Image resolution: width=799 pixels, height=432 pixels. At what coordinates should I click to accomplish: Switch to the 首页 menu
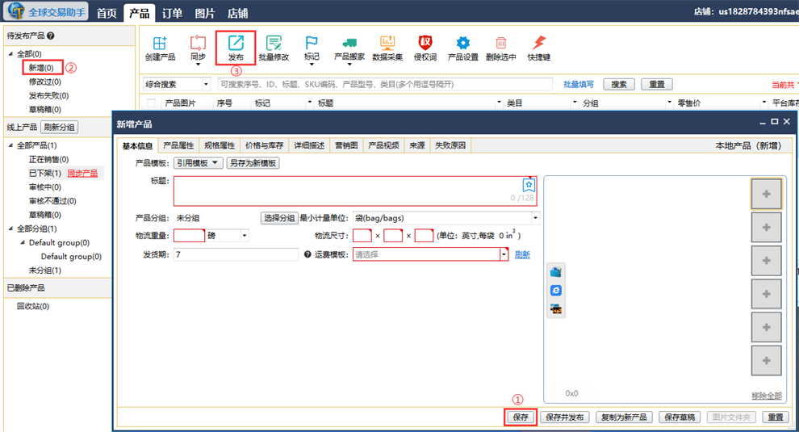coord(107,13)
